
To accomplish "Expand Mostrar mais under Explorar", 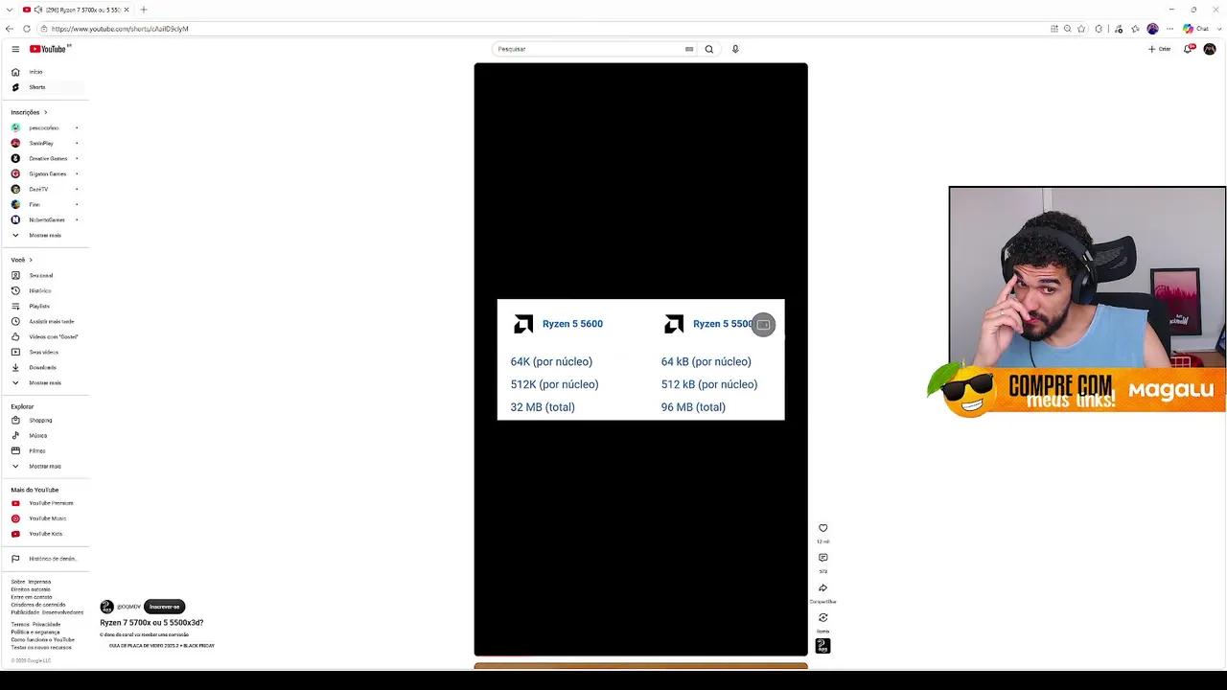I will tap(44, 466).
